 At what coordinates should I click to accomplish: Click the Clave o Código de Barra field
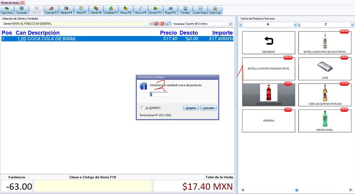tap(93, 186)
